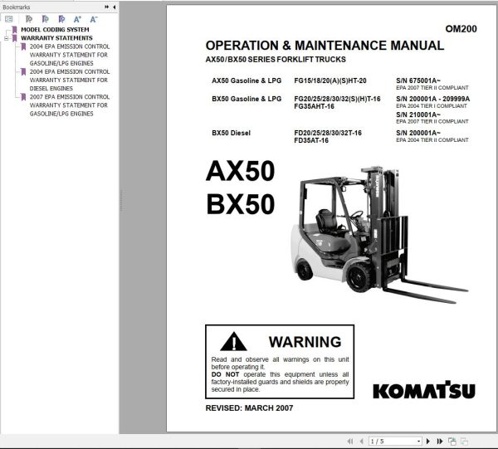This screenshot has width=498, height=449.
Task: Select WARRANTY STATEMENTS bookmark
Action: click(56, 38)
